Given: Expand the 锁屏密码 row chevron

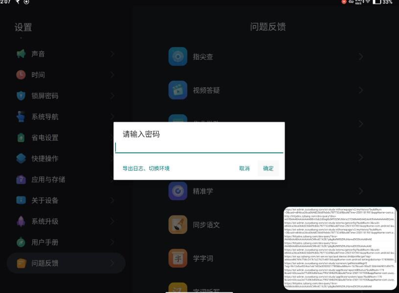Looking at the screenshot, I should coord(112,96).
